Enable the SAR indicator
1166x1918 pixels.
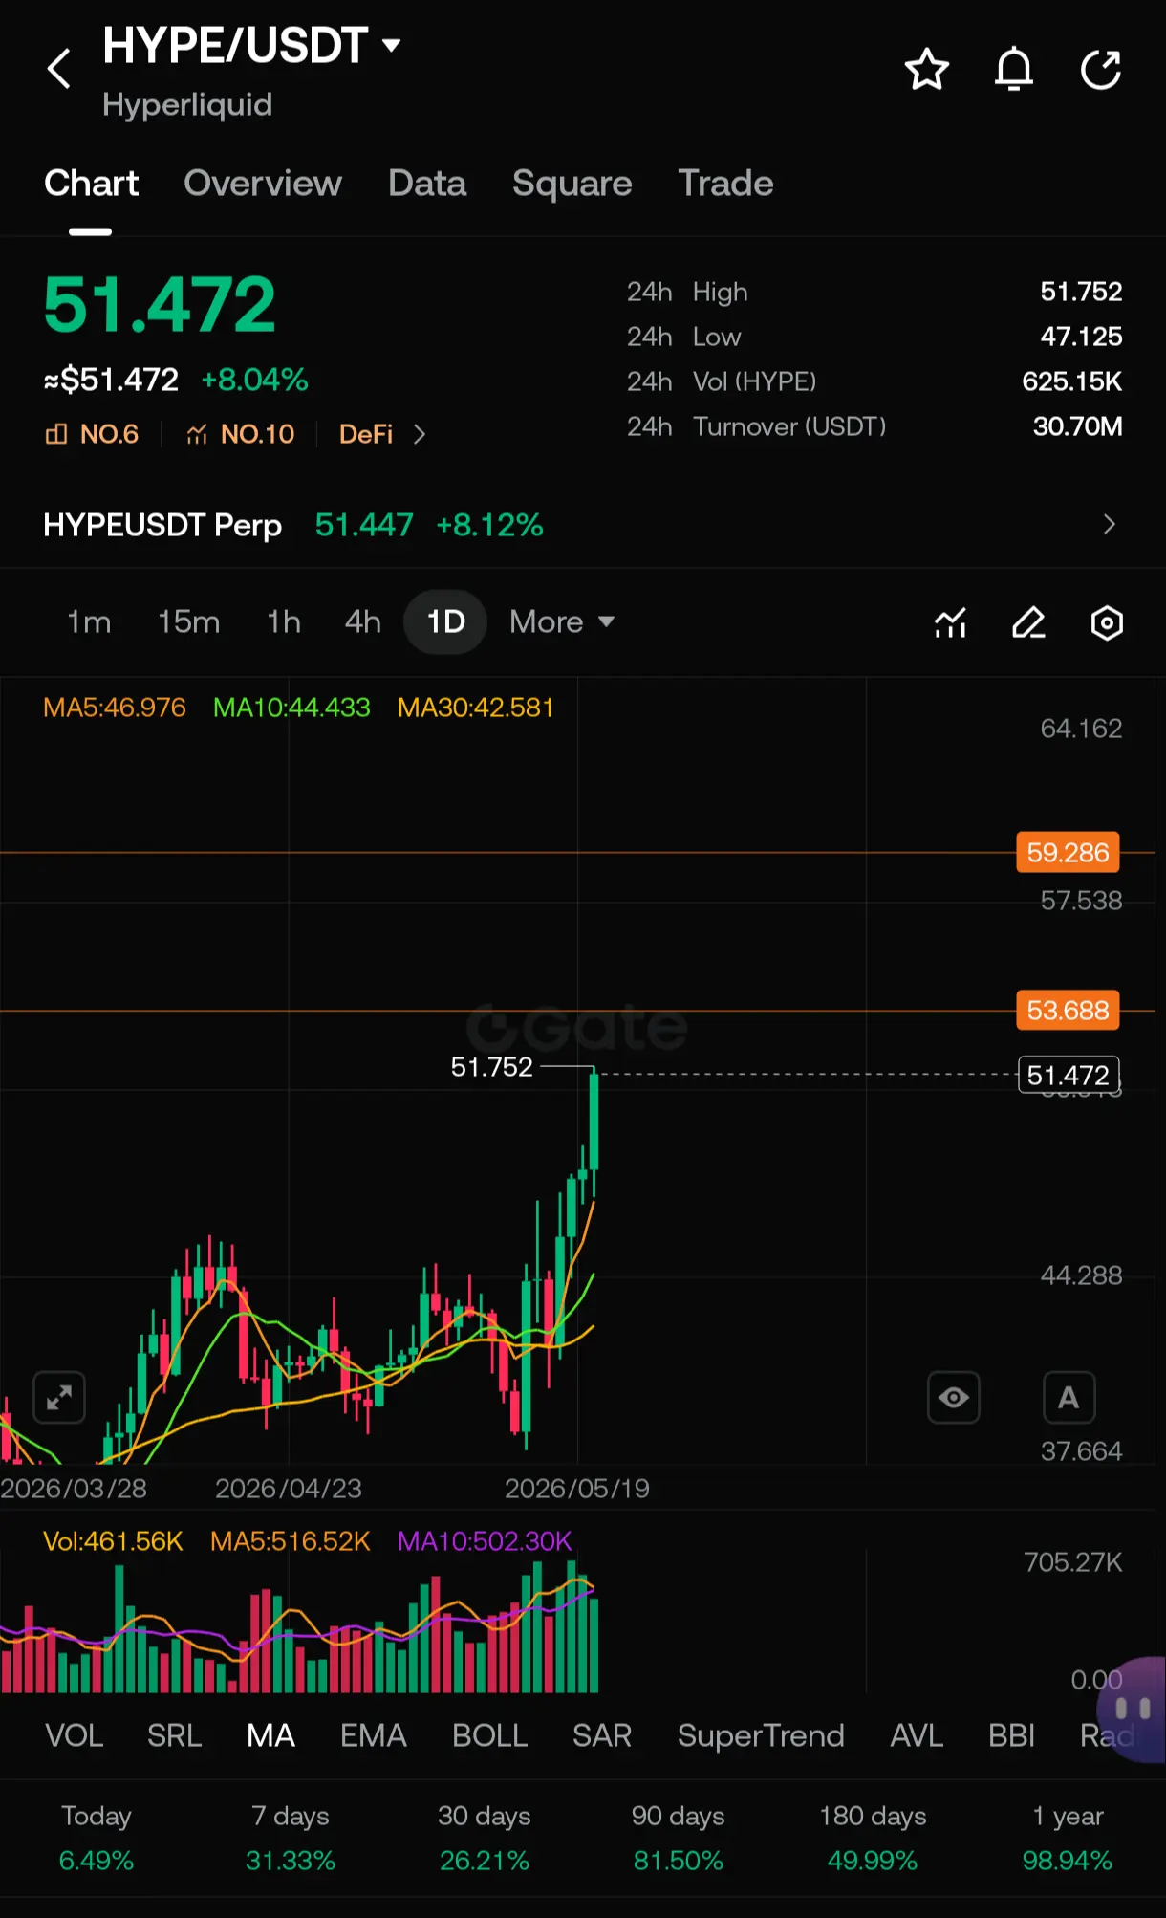click(602, 1735)
